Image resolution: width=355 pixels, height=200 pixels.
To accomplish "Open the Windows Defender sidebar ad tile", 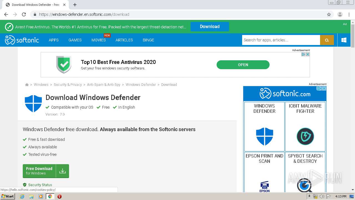I will (264, 126).
